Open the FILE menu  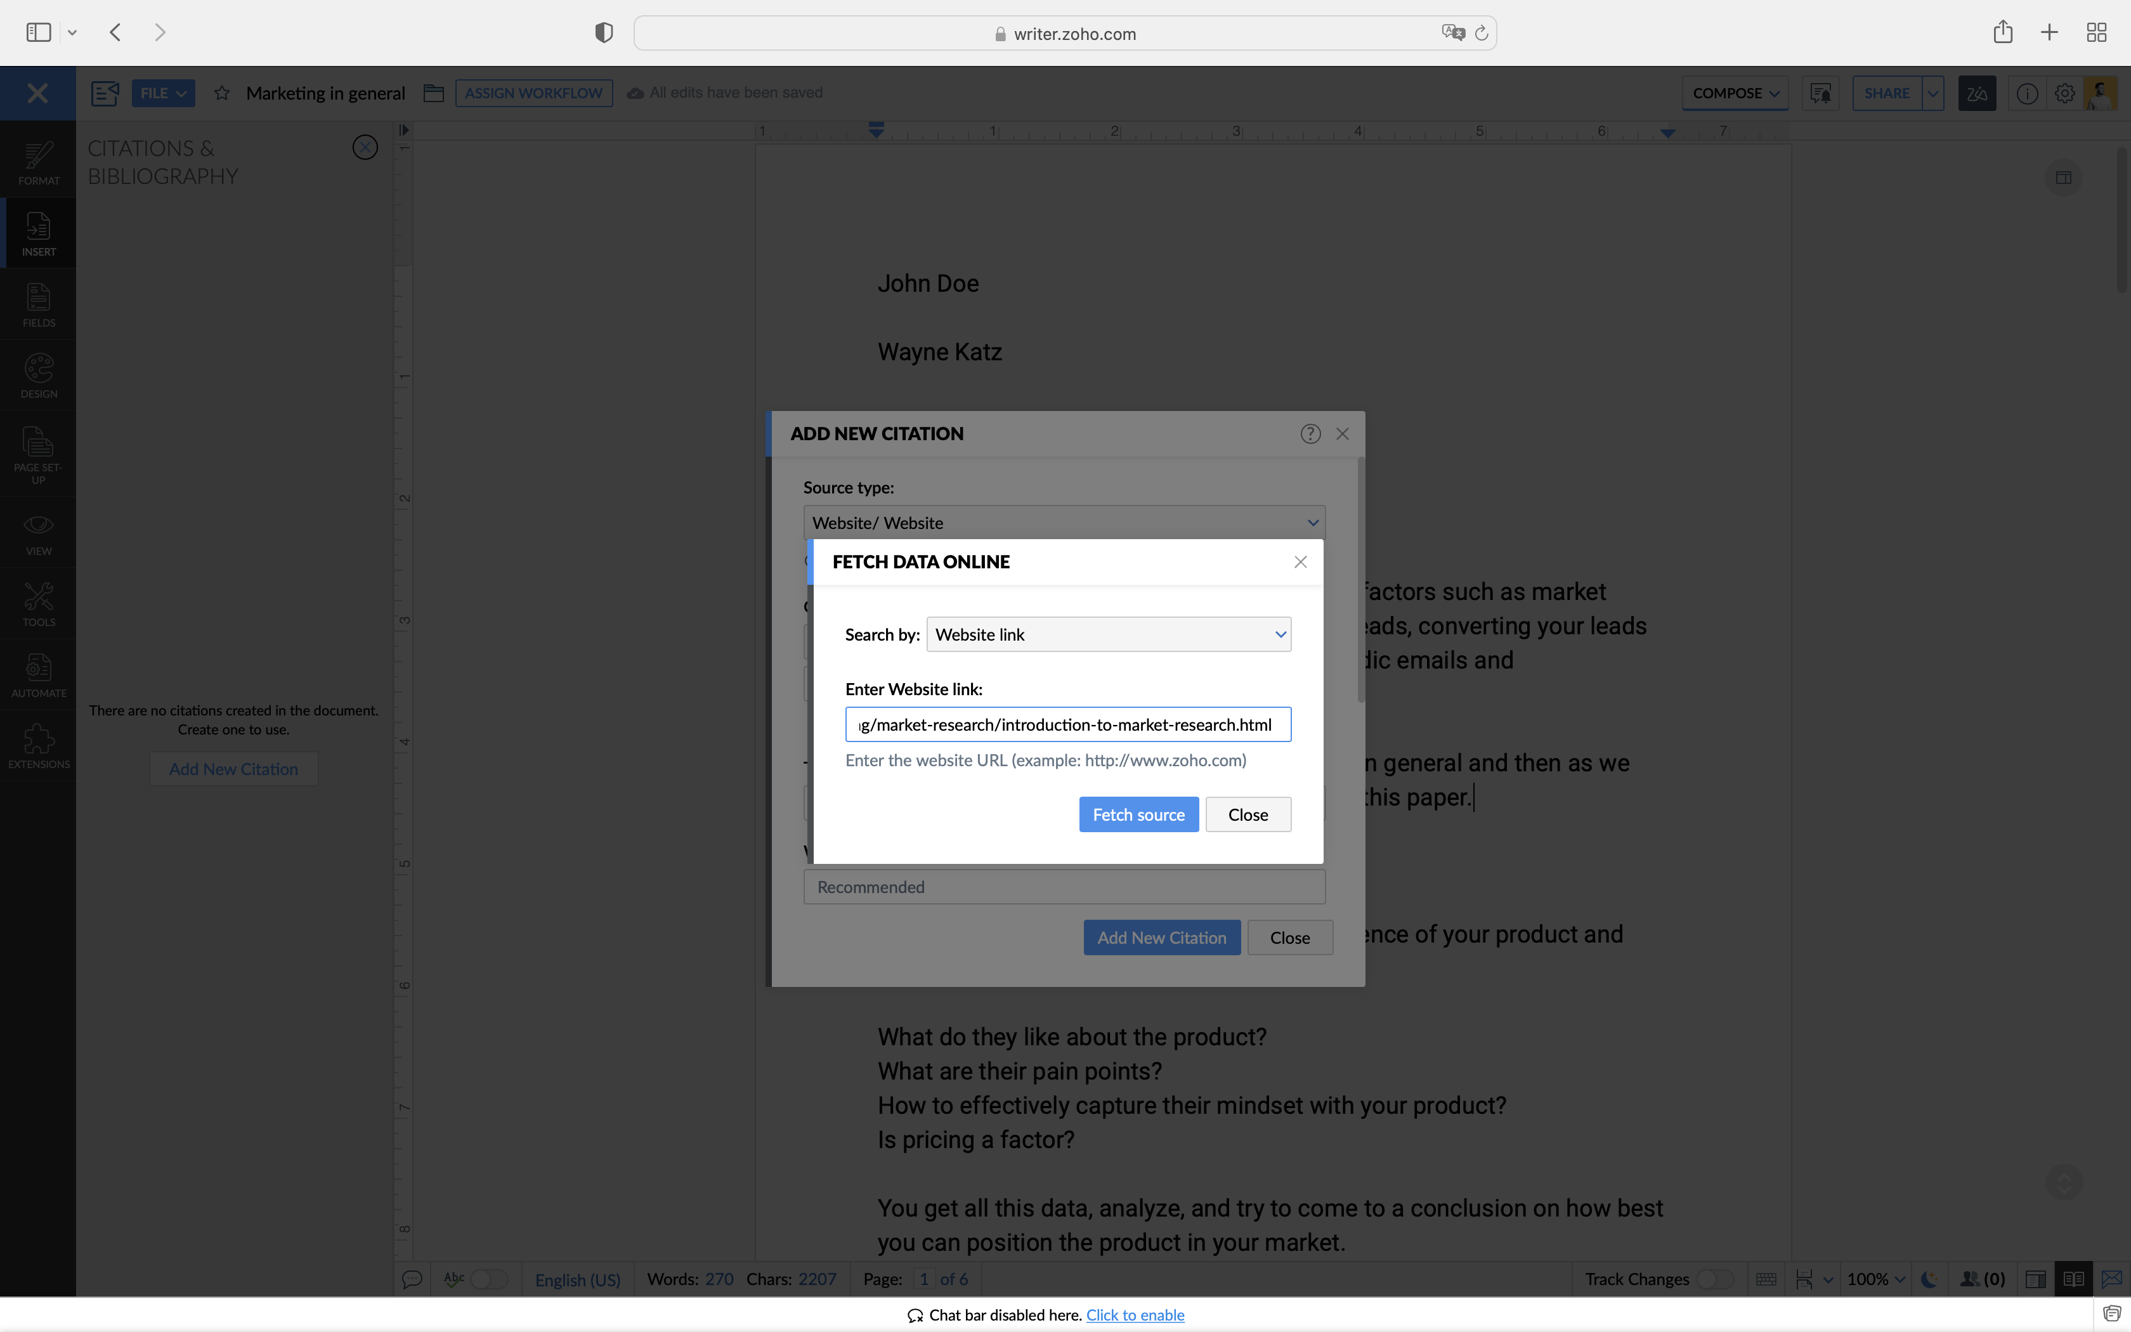(163, 93)
